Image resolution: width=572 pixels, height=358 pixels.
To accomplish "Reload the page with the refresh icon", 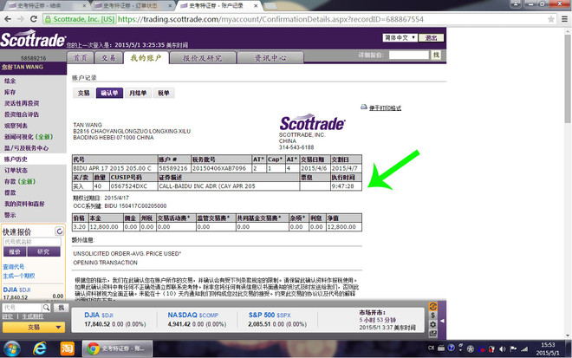I will (x=34, y=19).
